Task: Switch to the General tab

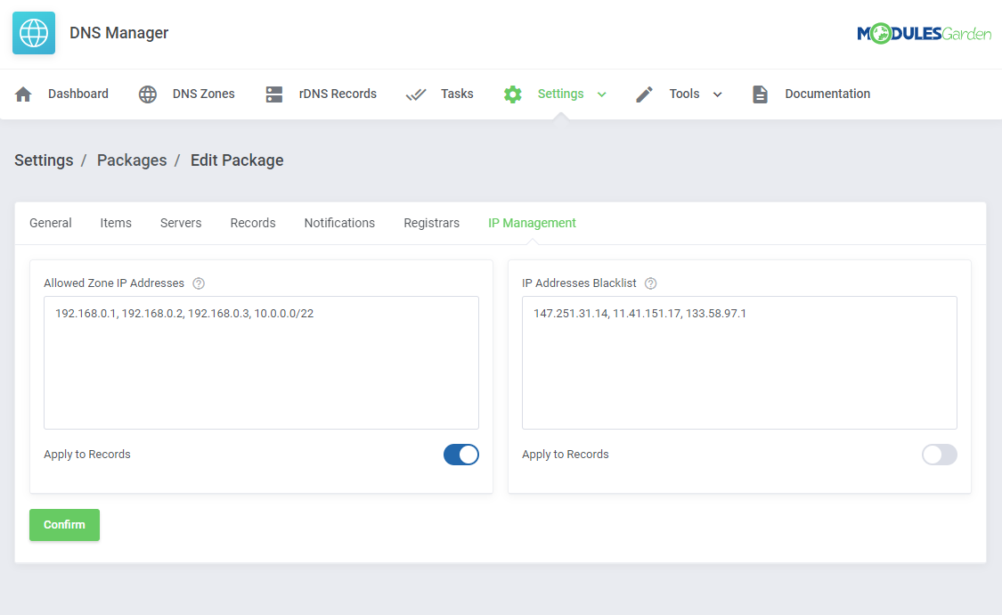Action: pyautogui.click(x=51, y=223)
